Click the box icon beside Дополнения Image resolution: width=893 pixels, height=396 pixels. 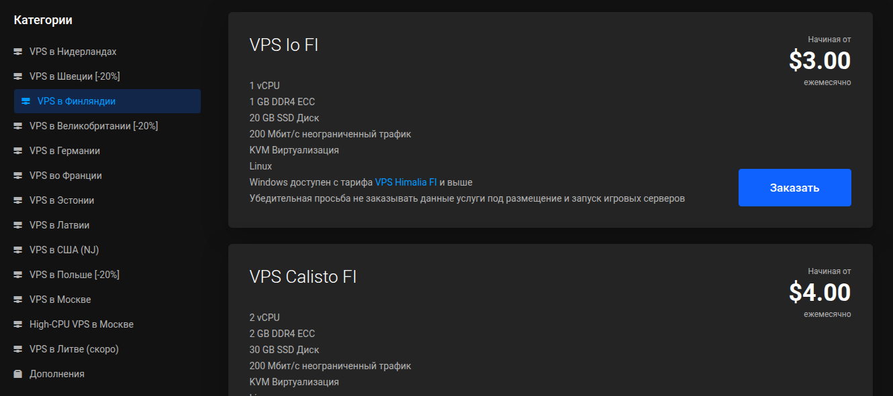[x=18, y=374]
